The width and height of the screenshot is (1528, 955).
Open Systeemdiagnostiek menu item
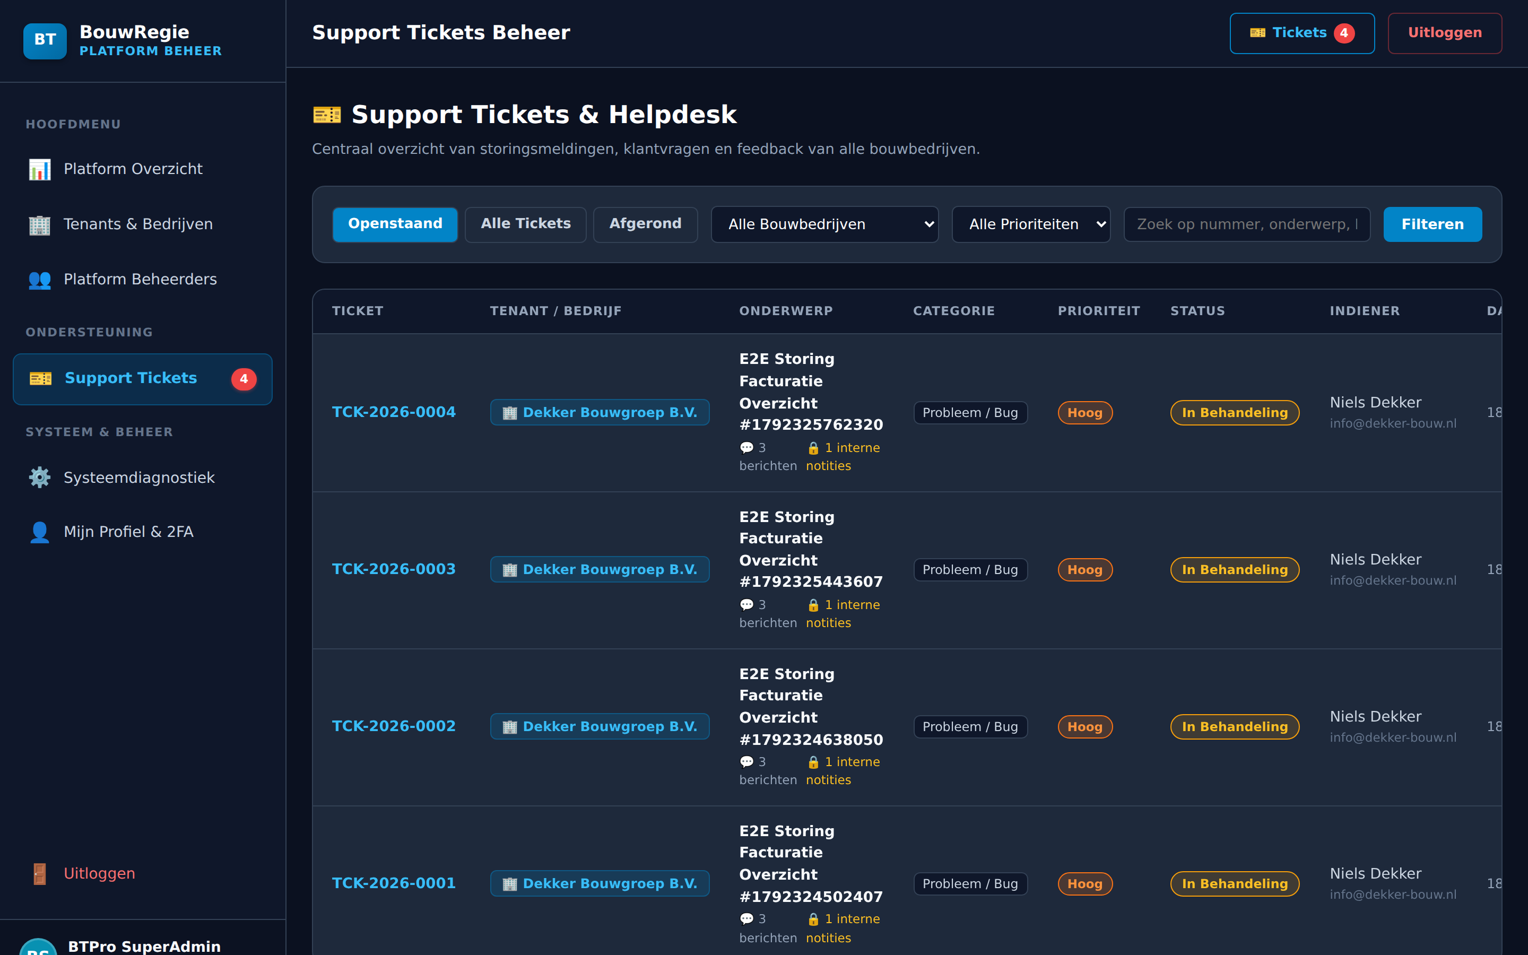coord(143,477)
